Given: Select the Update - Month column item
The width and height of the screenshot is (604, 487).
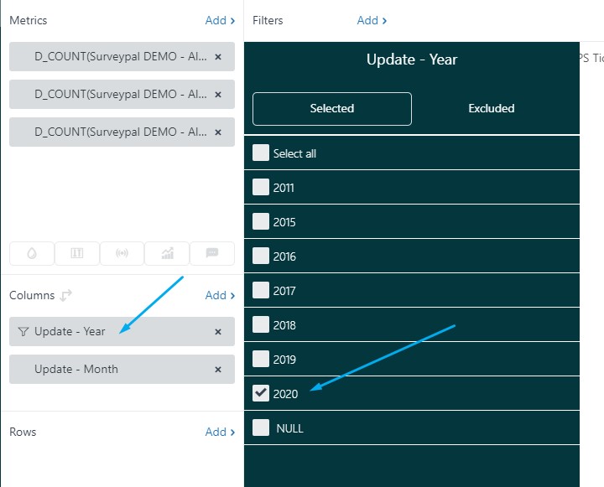Looking at the screenshot, I should [x=122, y=369].
